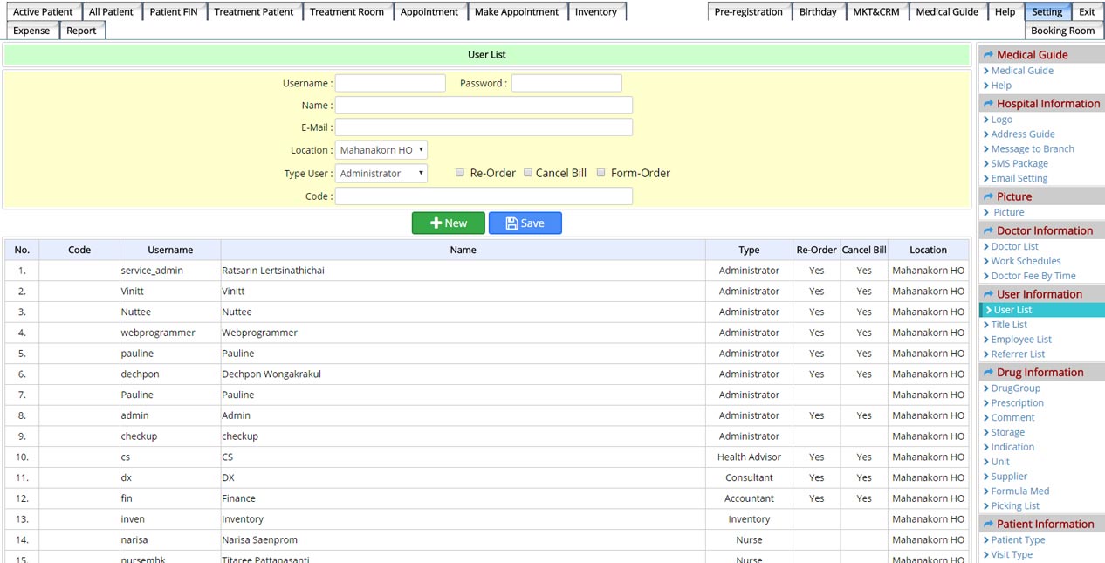
Task: Open the Treatment Room tab
Action: (x=347, y=12)
